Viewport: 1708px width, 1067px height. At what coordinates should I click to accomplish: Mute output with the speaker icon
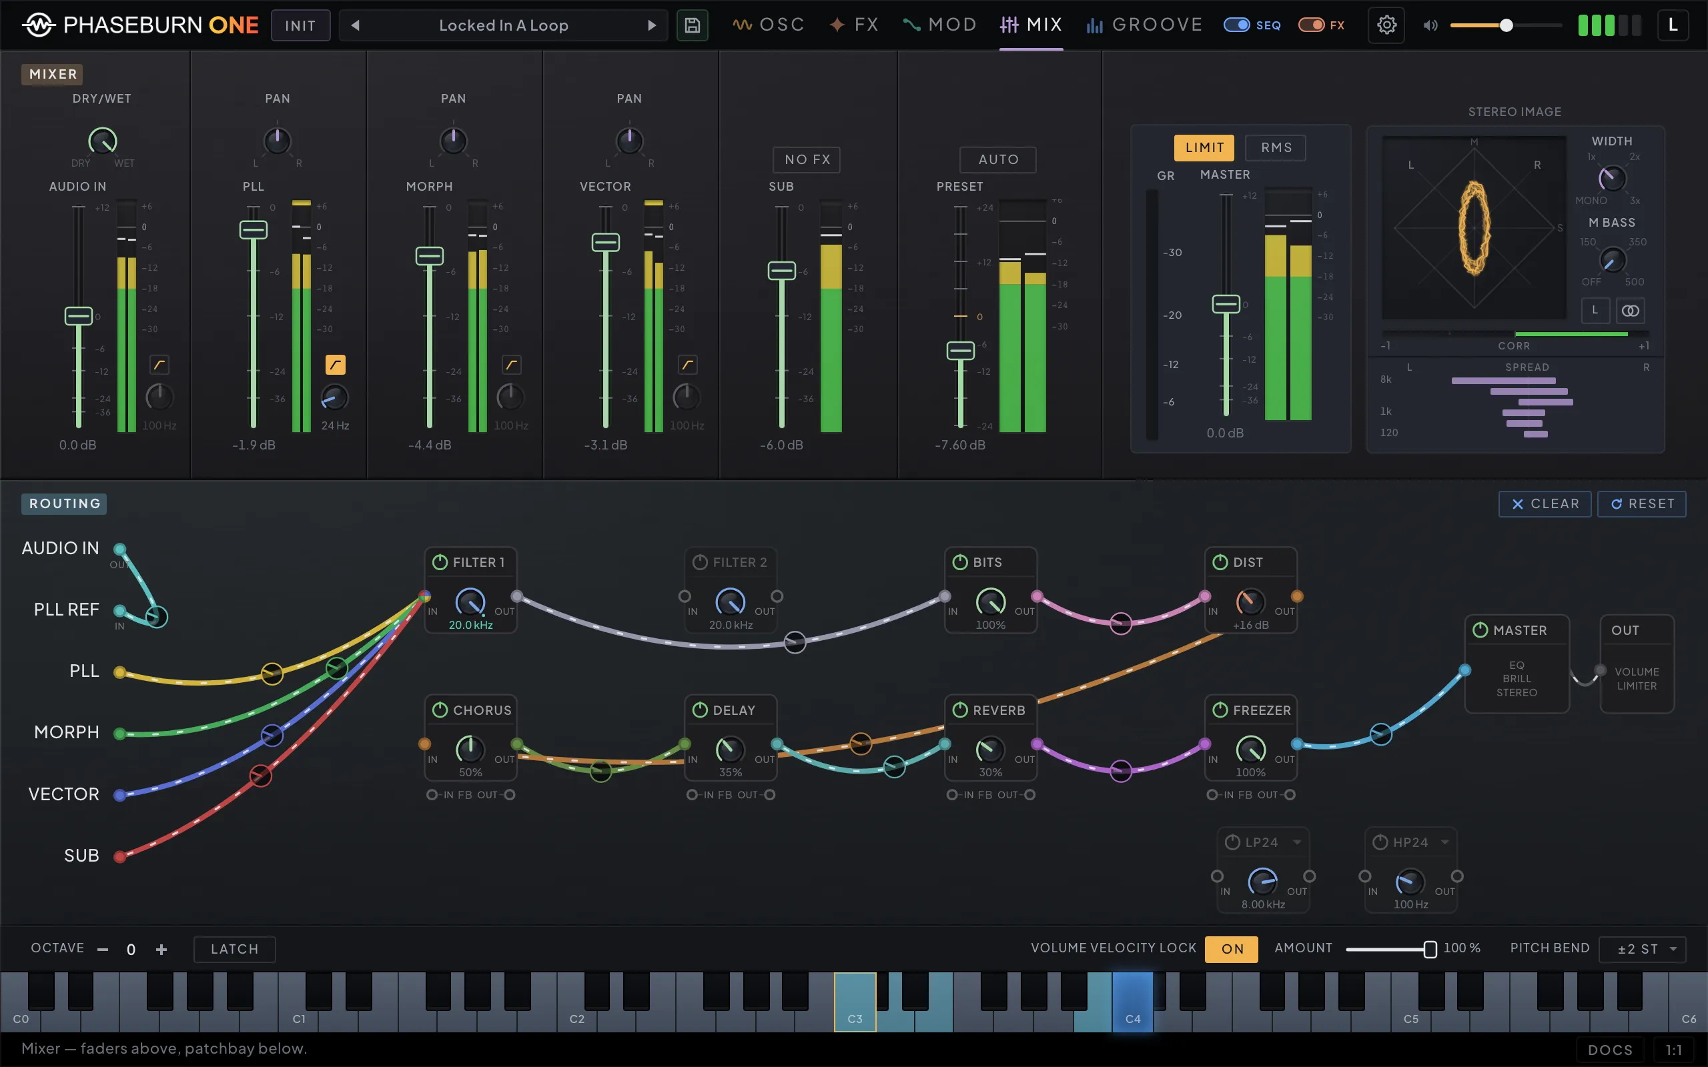pos(1430,25)
